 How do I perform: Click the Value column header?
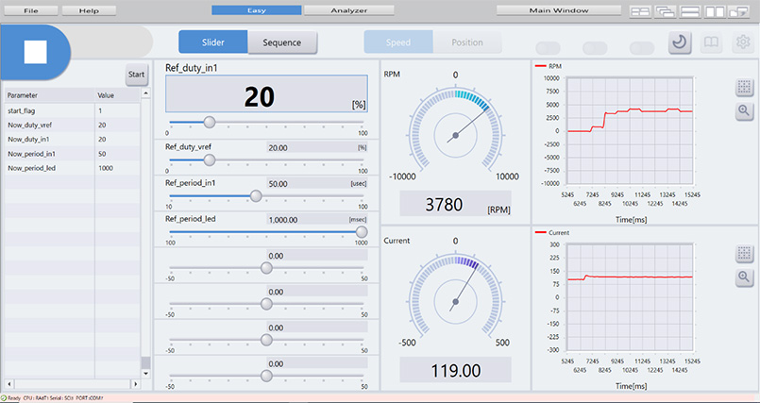(117, 95)
